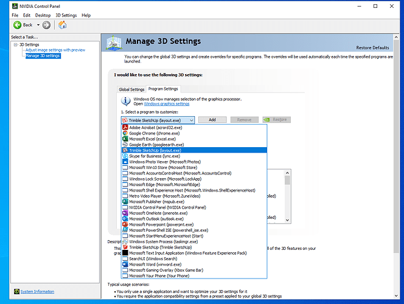Click the info icon beside Windows OS notice
The image size is (404, 304).
[126, 101]
